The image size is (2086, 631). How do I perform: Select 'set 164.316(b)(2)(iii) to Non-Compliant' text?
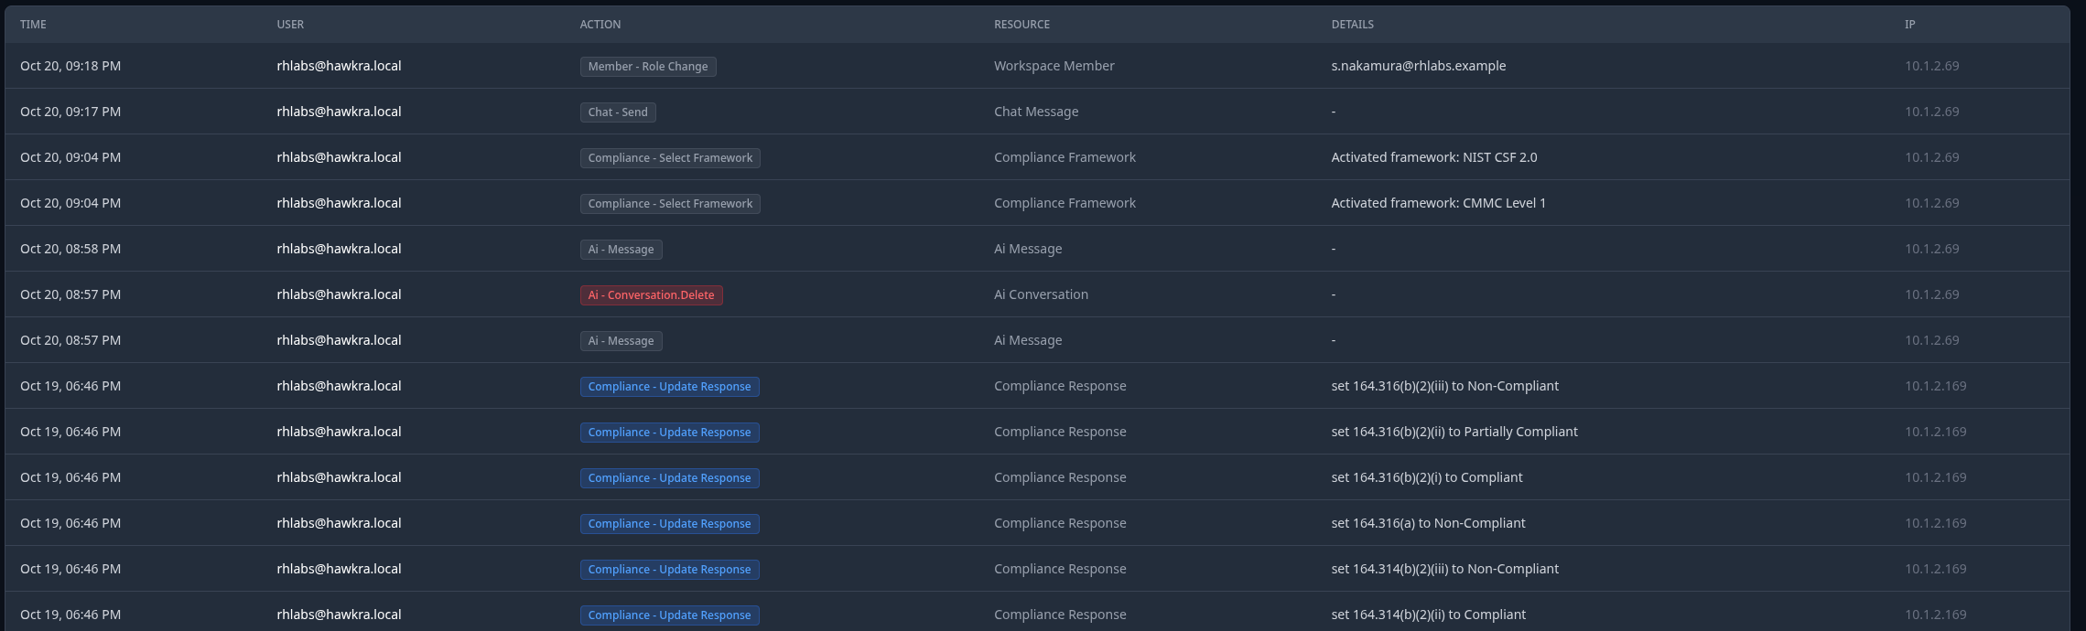coord(1444,386)
